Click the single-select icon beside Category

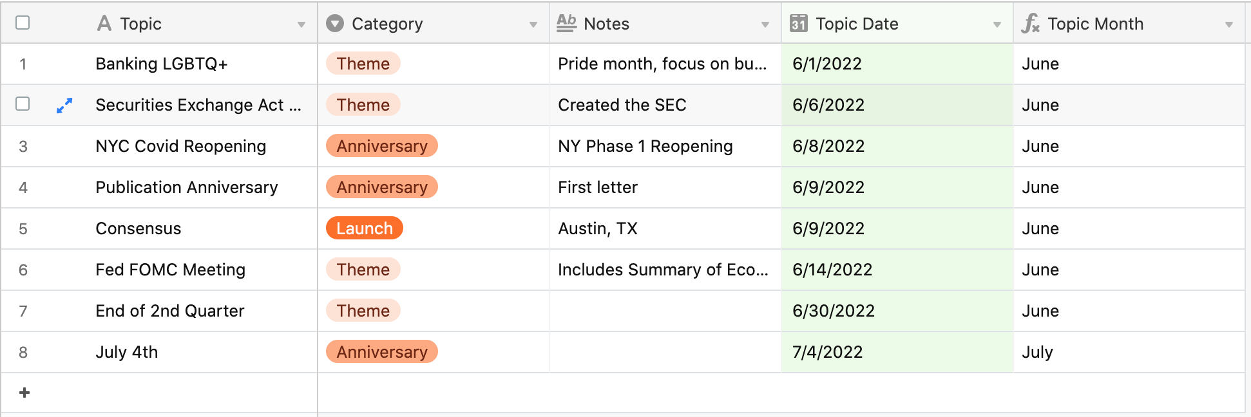[335, 24]
